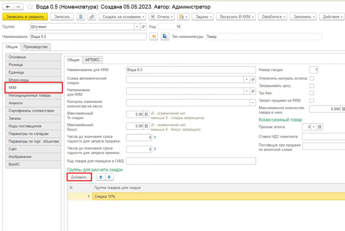
Task: Click the forward arrow navigation icon
Action: click(x=18, y=7)
